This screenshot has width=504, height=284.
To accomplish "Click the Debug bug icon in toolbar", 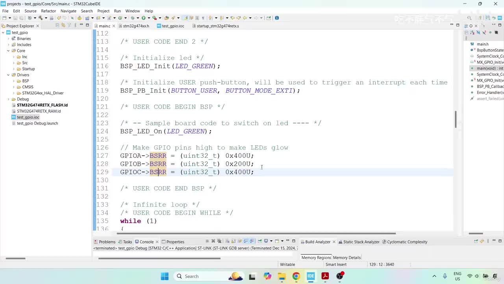I will [132, 18].
